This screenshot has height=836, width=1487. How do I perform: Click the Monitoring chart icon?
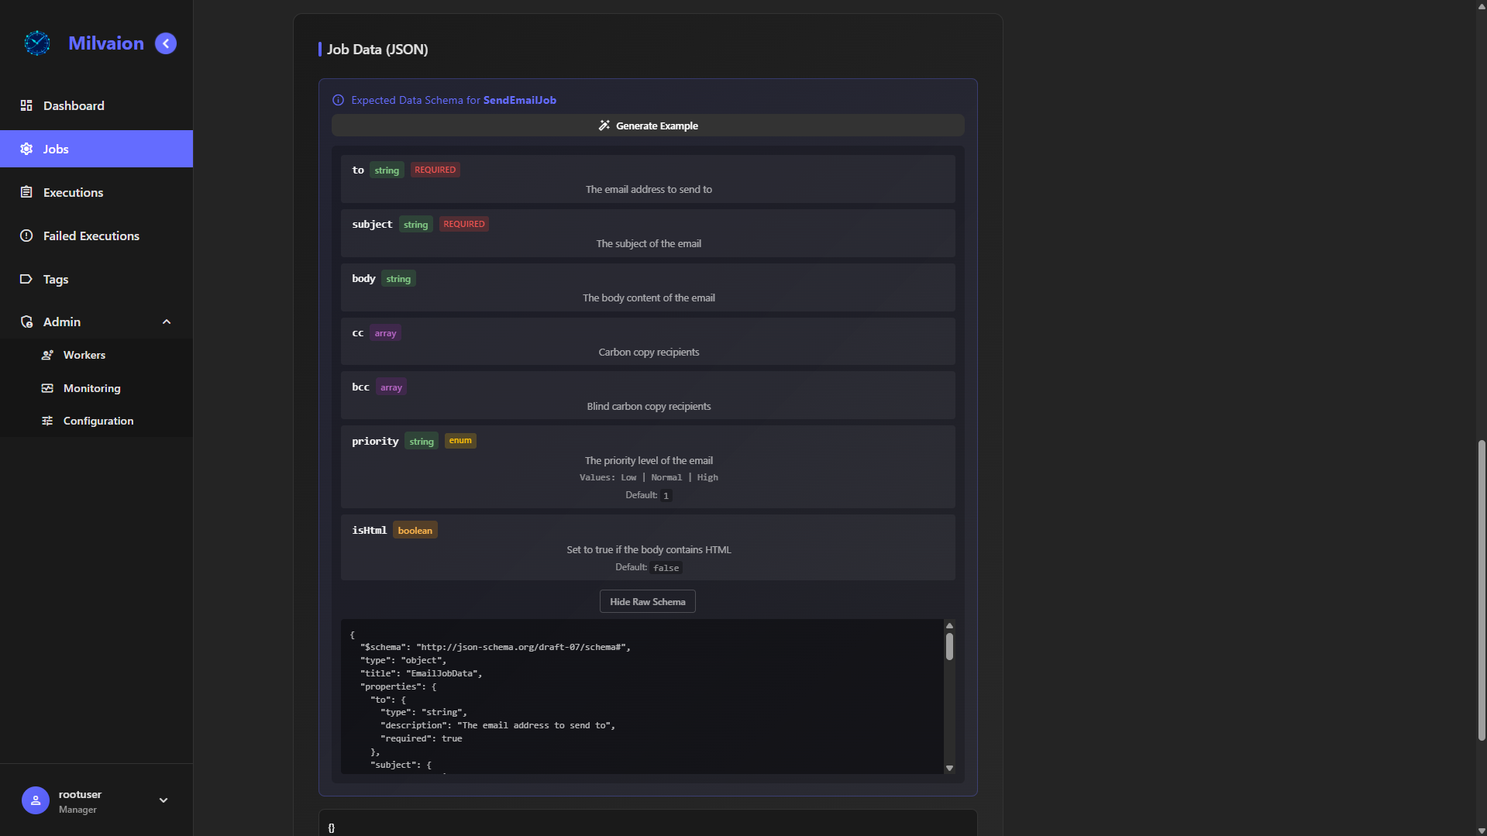coord(47,388)
